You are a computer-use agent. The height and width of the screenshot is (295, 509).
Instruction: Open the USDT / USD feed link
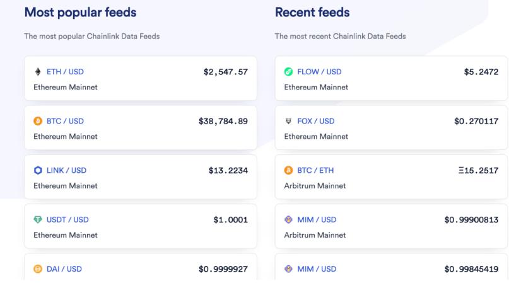pyautogui.click(x=67, y=219)
